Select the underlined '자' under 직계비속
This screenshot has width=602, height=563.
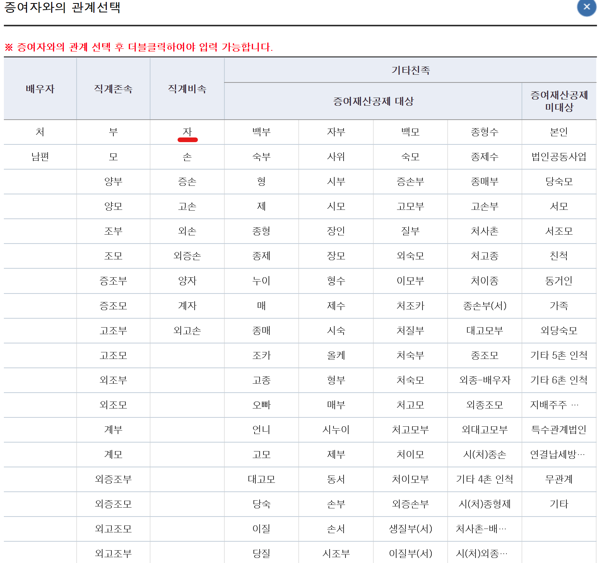click(x=187, y=132)
